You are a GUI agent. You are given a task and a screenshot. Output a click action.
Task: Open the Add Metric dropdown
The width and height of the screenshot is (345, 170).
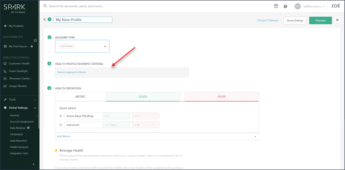[x=157, y=137]
